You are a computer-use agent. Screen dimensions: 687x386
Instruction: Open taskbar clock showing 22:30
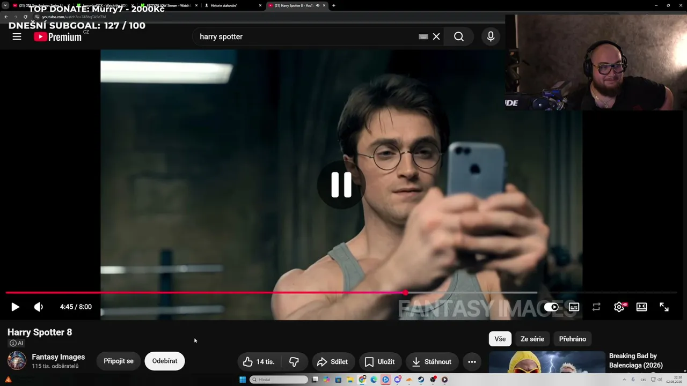pos(675,380)
